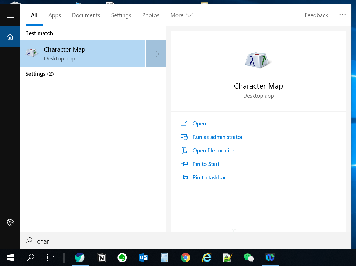The height and width of the screenshot is (266, 356).
Task: Switch to the Documents tab
Action: pyautogui.click(x=86, y=15)
